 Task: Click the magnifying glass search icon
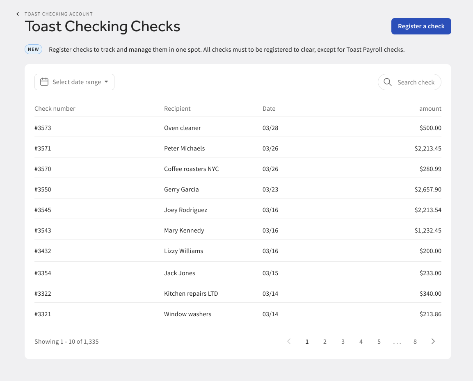(x=387, y=82)
